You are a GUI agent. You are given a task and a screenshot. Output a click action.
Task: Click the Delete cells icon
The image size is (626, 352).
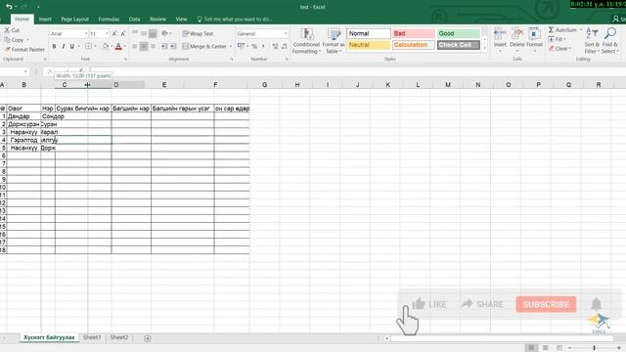point(517,34)
